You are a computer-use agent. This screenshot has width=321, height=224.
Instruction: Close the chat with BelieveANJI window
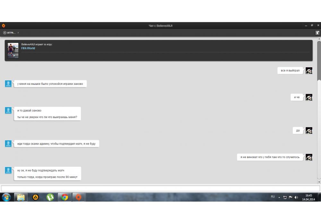pos(318,26)
